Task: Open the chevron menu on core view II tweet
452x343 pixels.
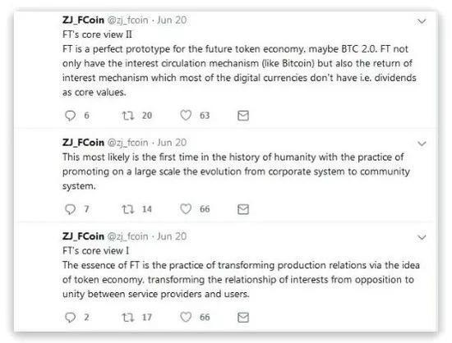Action: 422,21
